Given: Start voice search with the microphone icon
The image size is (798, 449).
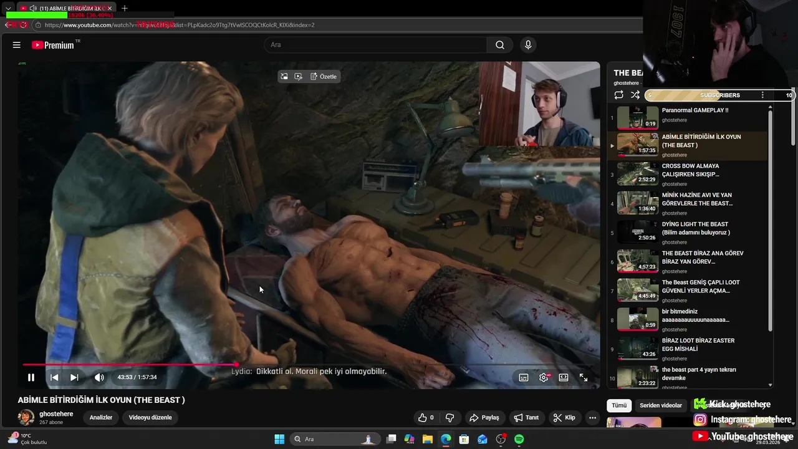Looking at the screenshot, I should click(528, 45).
